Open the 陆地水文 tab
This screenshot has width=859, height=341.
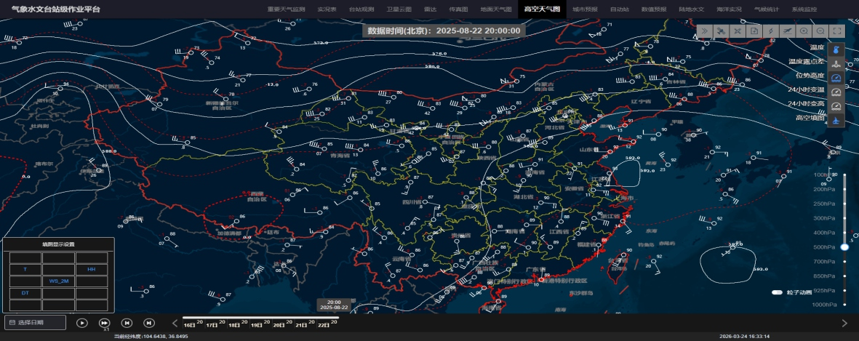pos(692,10)
